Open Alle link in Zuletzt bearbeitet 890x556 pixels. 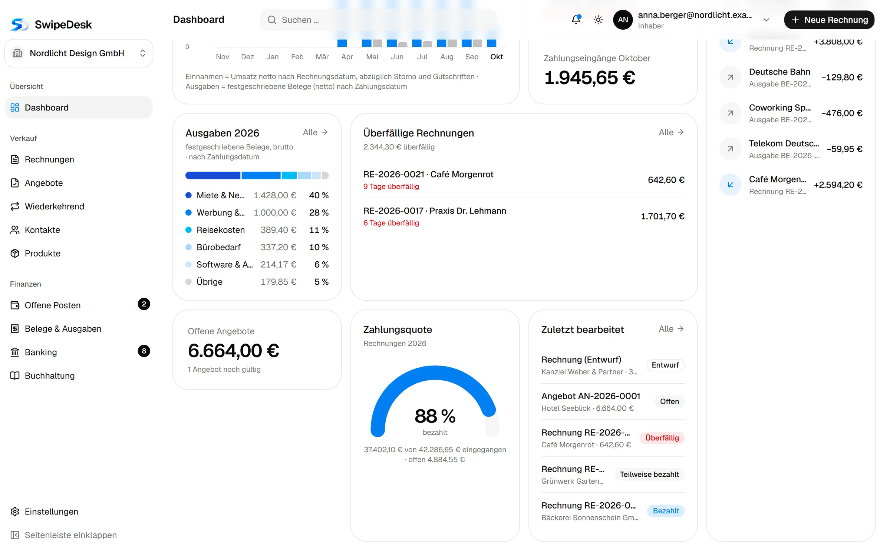(671, 329)
